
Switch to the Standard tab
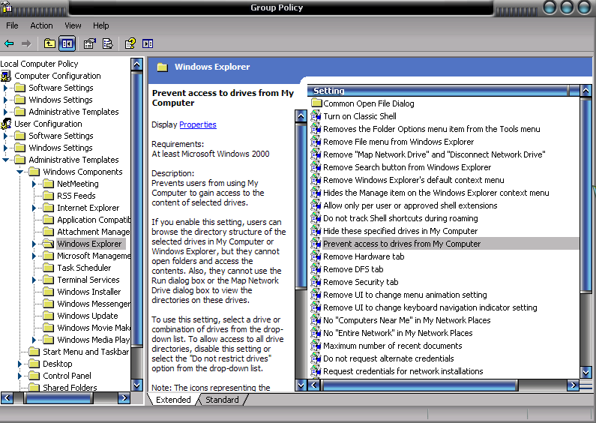click(x=221, y=400)
